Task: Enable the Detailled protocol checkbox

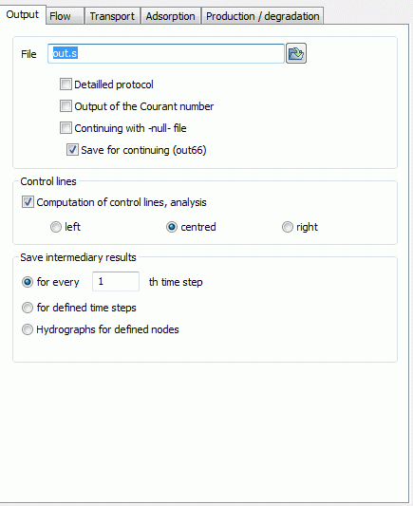Action: (66, 84)
